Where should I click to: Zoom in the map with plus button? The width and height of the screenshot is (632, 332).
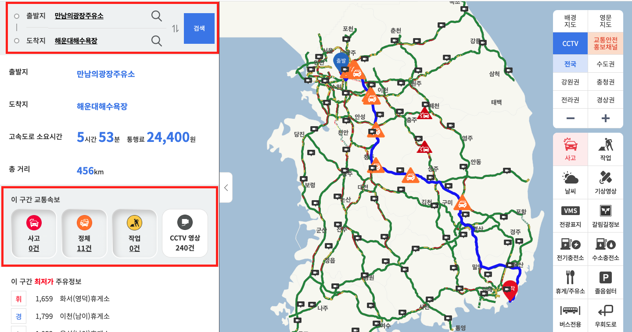(606, 118)
